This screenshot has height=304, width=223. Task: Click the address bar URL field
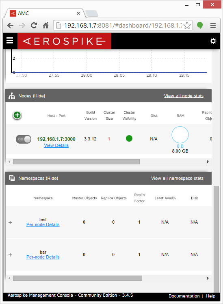click(x=123, y=26)
